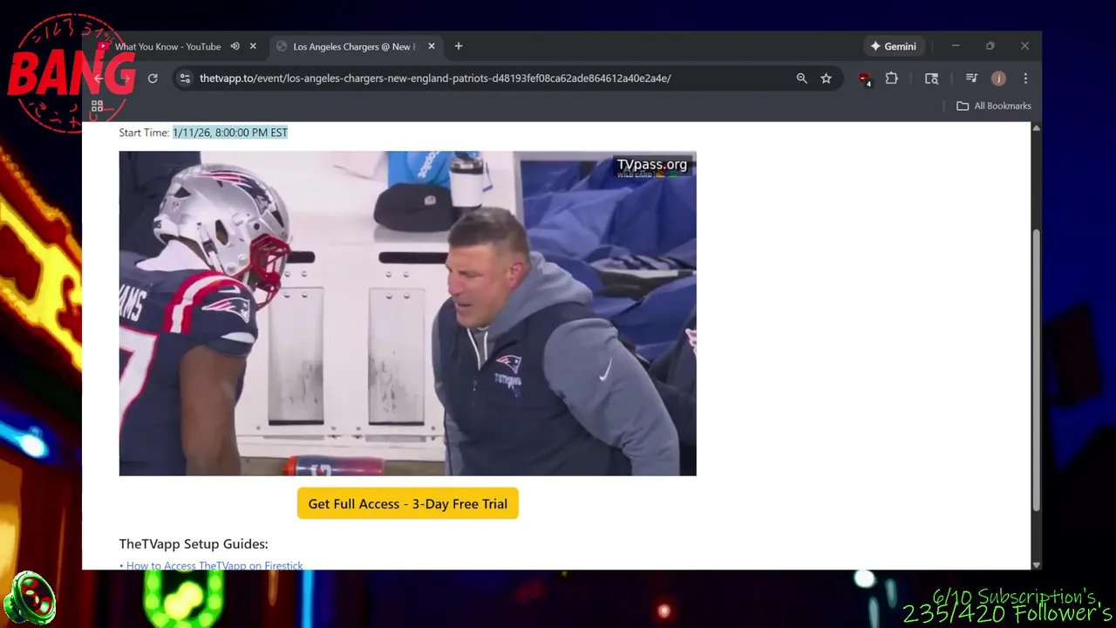Click the start time 1/11/26, 8:00:00 PM EST

[229, 133]
